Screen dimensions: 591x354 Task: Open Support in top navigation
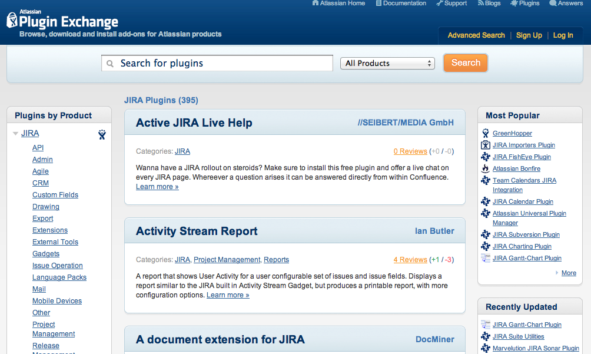[455, 3]
